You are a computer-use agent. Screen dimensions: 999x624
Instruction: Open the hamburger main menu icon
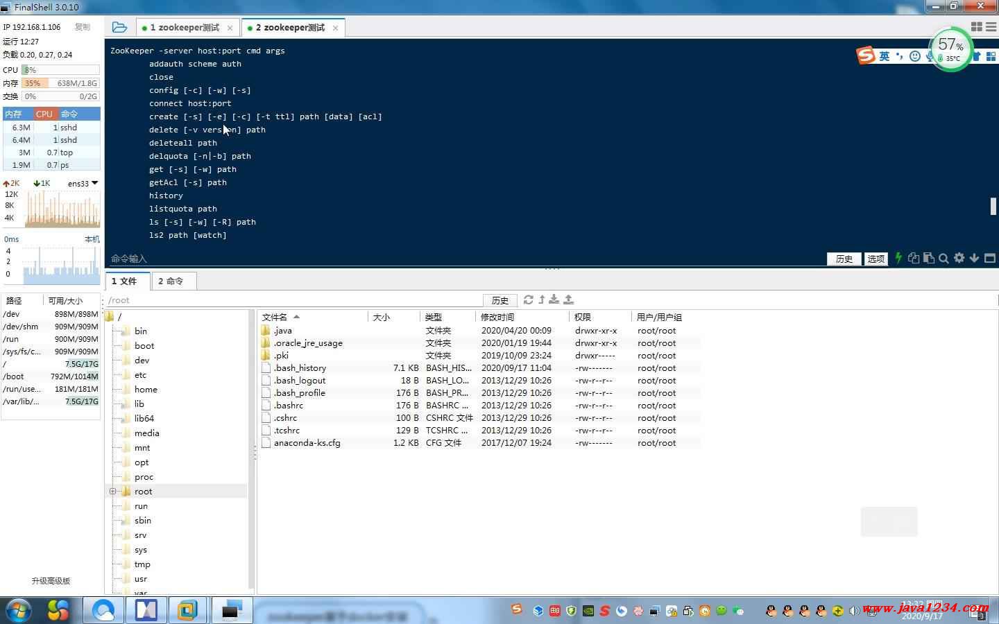pyautogui.click(x=991, y=26)
